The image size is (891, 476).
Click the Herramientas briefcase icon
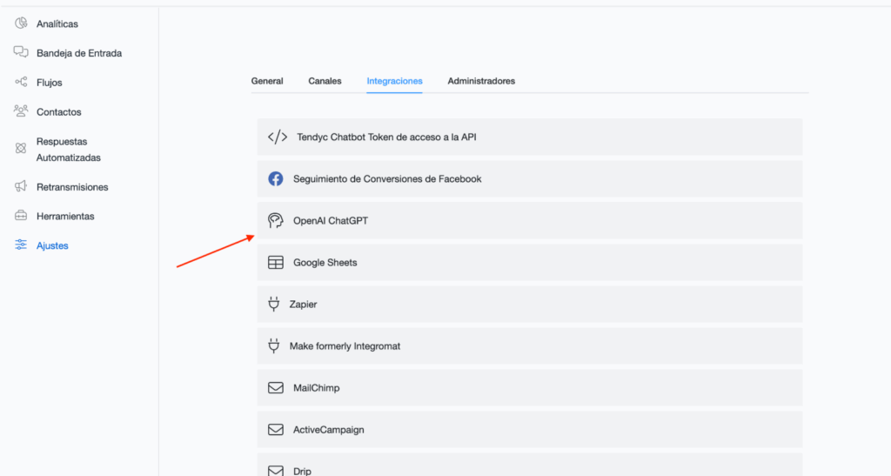(x=21, y=216)
